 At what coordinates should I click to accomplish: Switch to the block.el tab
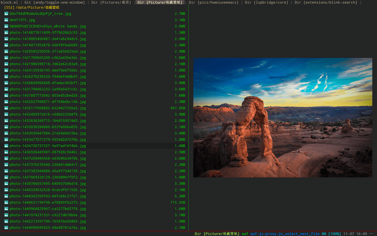(9, 2)
